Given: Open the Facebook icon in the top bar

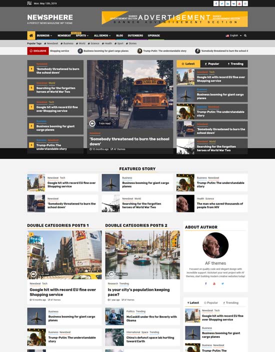Looking at the screenshot, I should 216,3.
